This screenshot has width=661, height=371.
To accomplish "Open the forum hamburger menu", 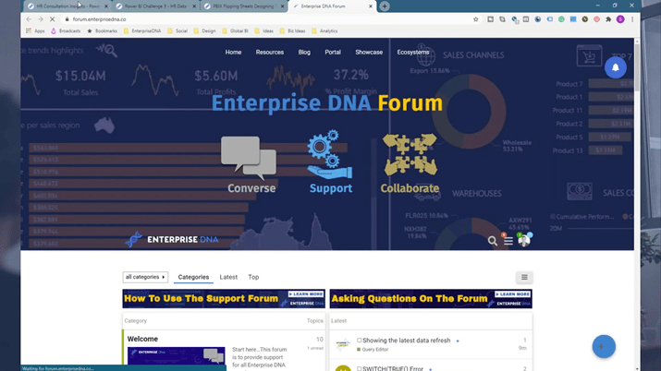I will coord(508,241).
